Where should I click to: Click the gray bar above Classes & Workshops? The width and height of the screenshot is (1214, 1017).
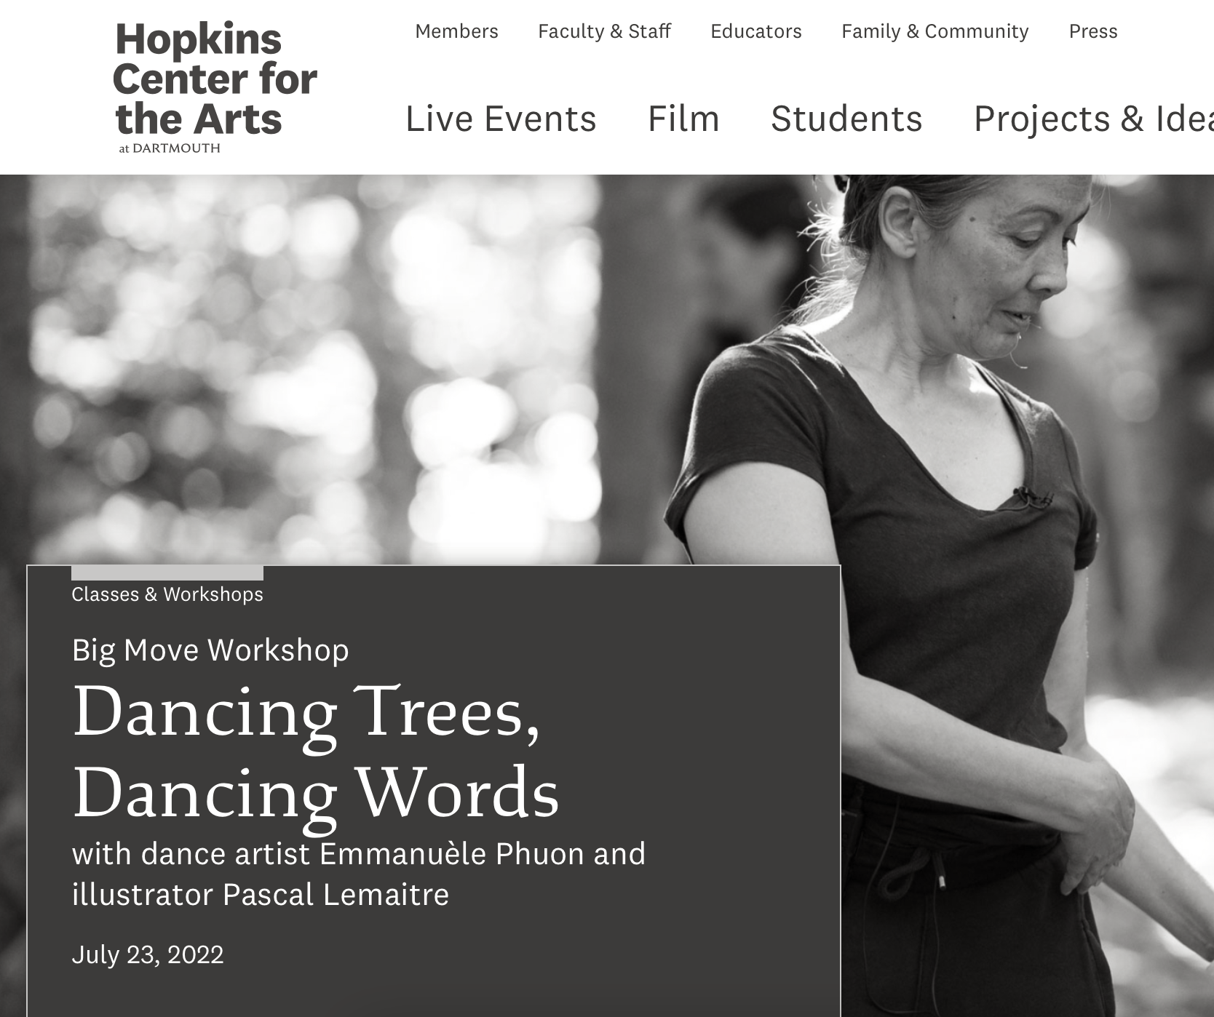point(167,573)
